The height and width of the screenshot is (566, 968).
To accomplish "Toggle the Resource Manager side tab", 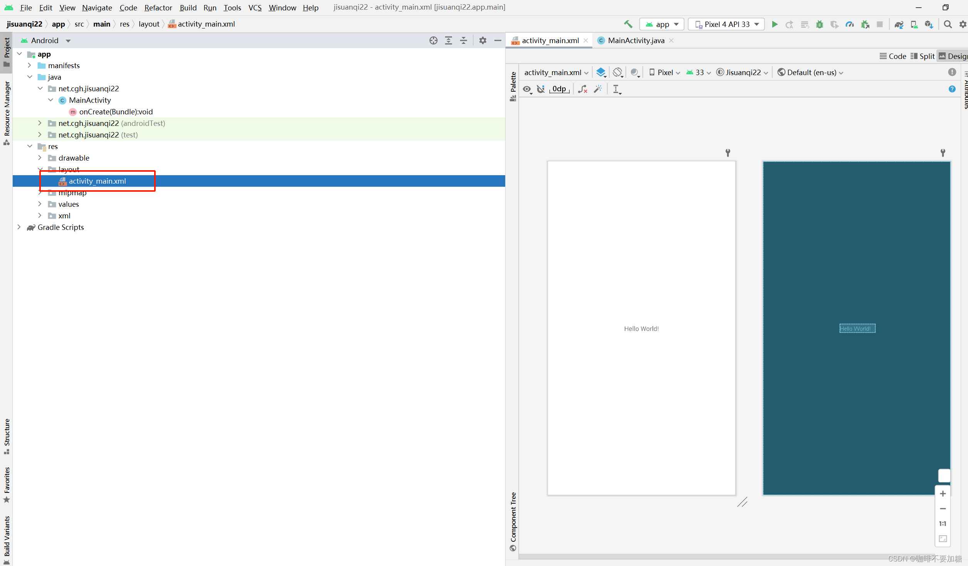I will [7, 112].
